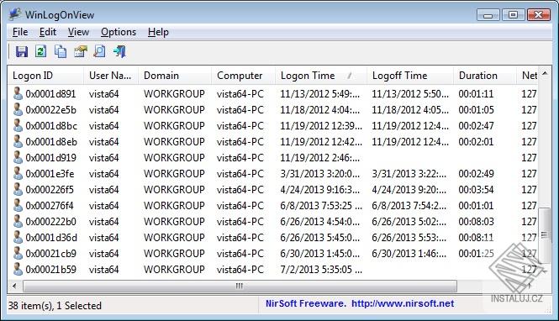Screen dimensions: 559x321
Task: Select the row with Logon ID 0x000226f5
Action: [272, 190]
